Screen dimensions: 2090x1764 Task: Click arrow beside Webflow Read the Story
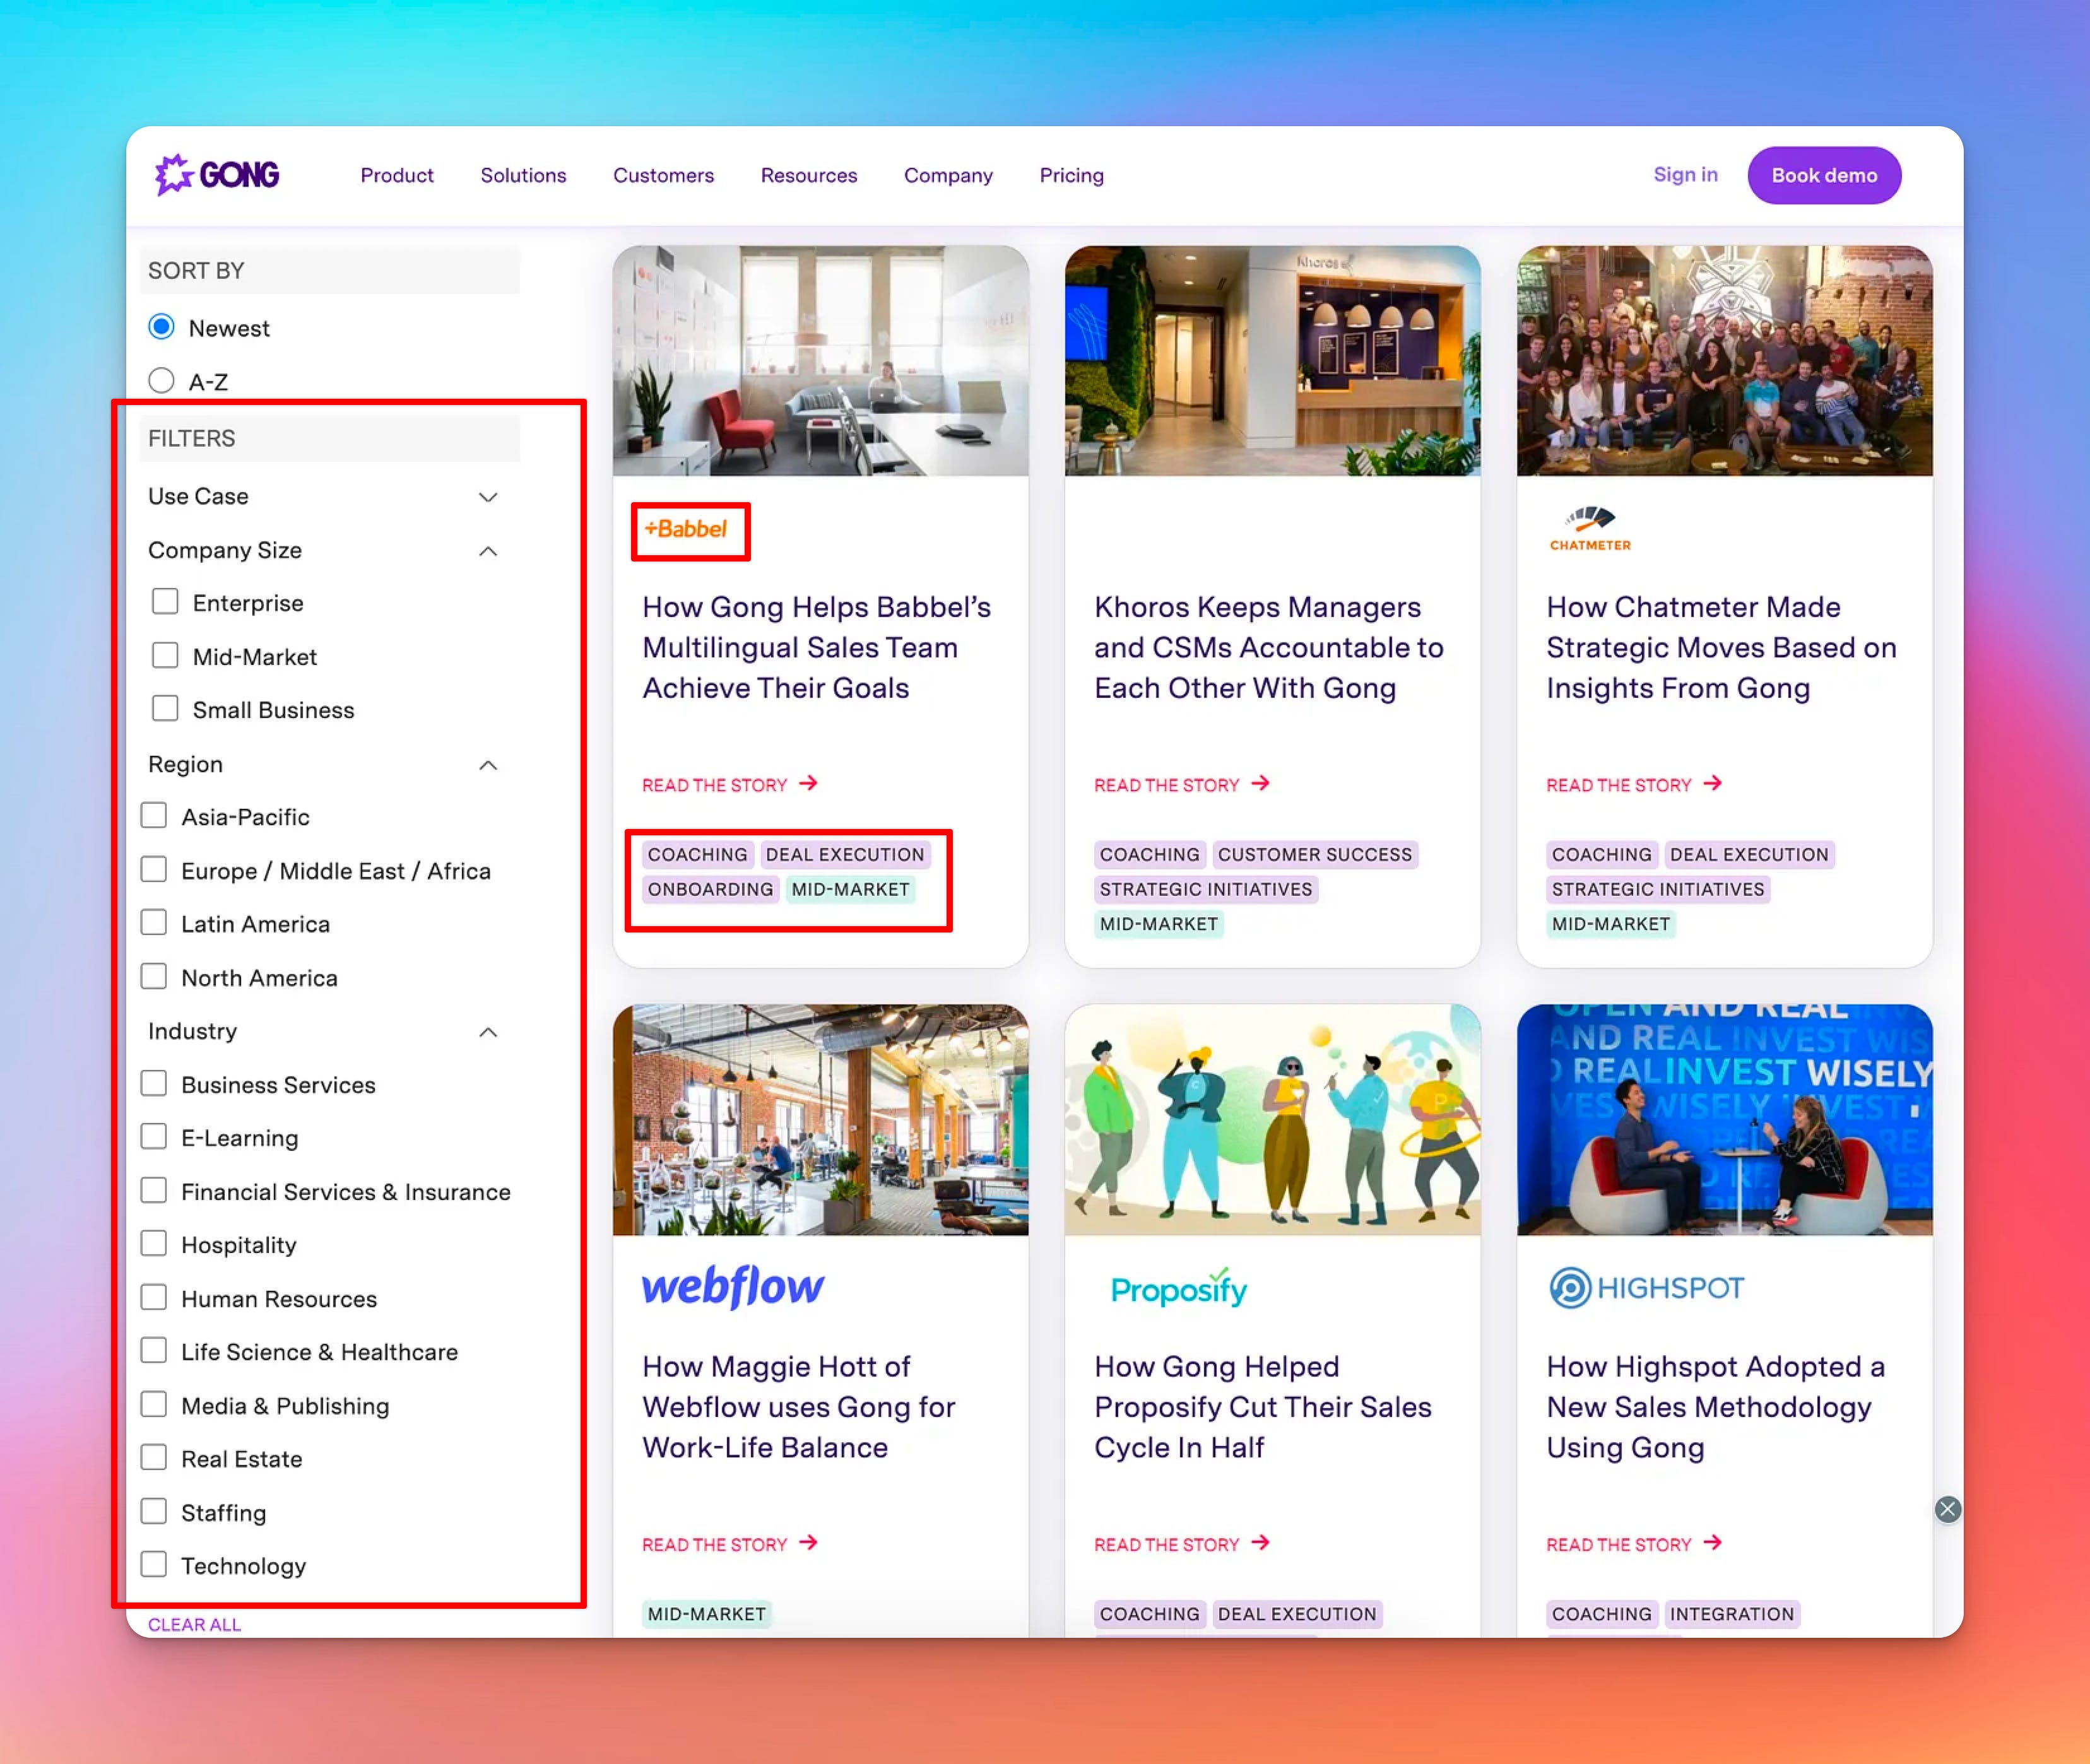(808, 1543)
